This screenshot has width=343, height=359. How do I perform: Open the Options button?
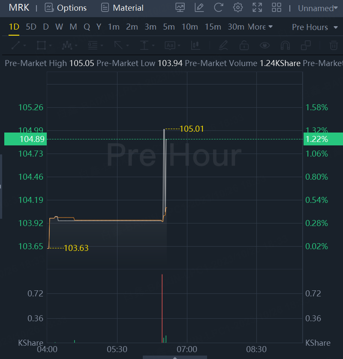(x=66, y=8)
